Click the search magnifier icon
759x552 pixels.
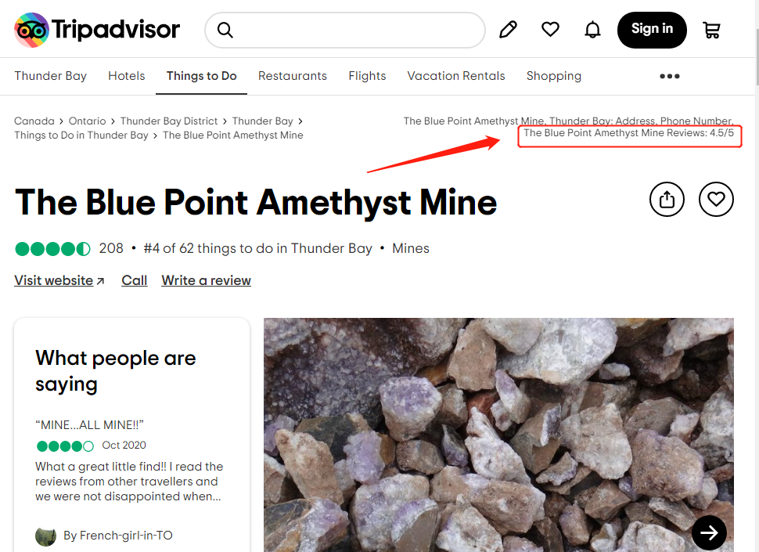coord(225,30)
